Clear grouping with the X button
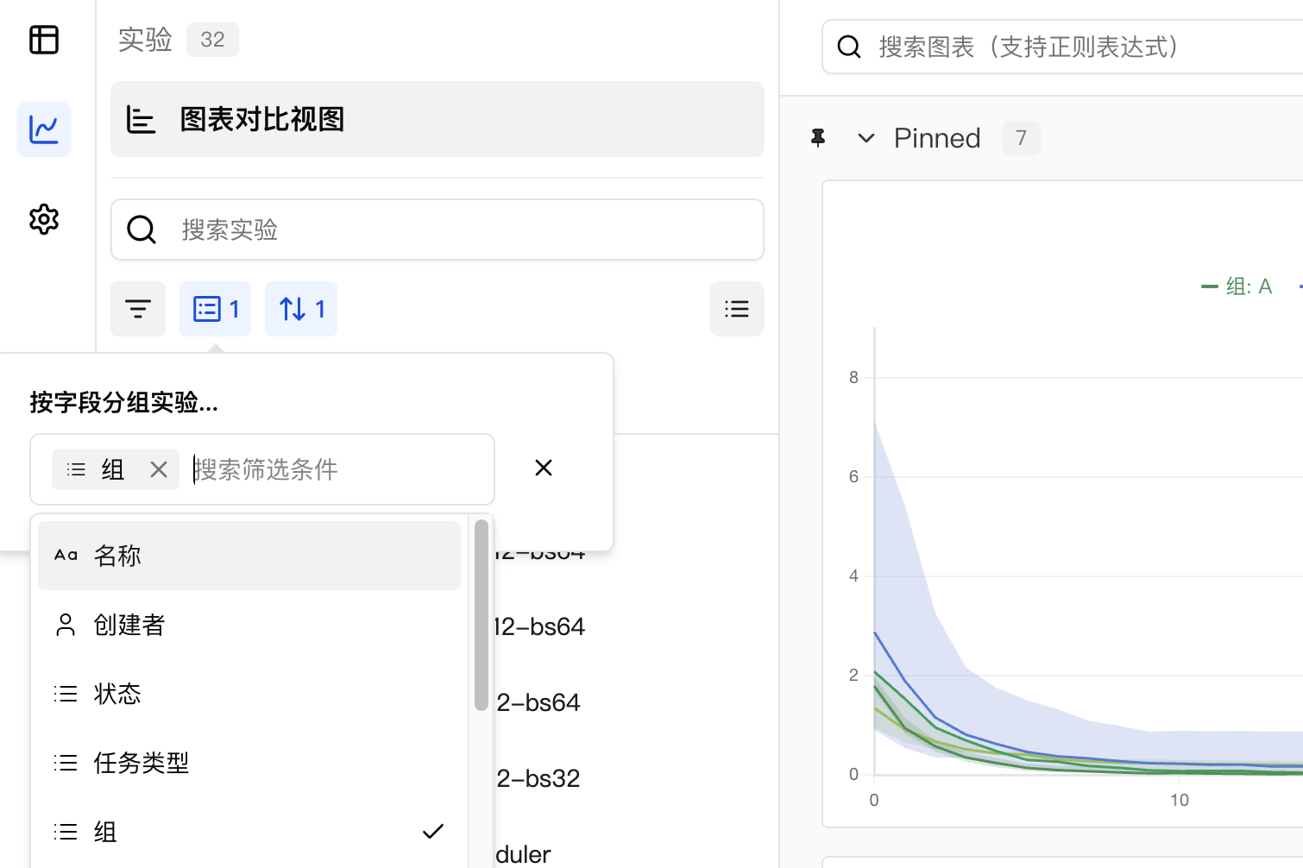The image size is (1303, 868). click(x=544, y=468)
